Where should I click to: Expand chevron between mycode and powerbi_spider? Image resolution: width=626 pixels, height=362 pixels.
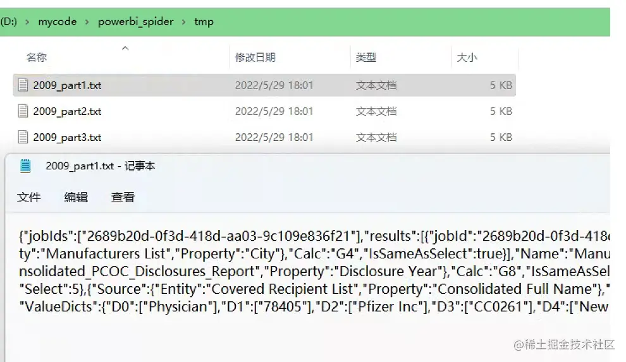pos(87,22)
